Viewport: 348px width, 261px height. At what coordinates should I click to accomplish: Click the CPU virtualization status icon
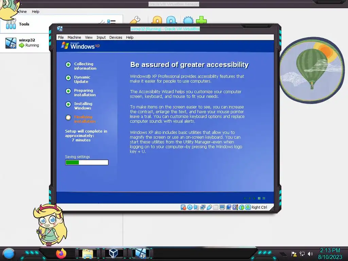point(235,207)
